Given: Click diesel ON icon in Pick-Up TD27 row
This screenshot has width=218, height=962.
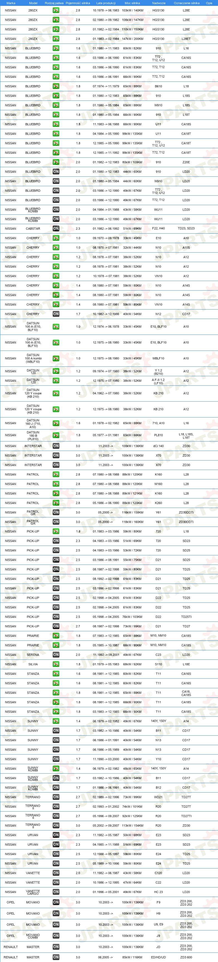Looking at the screenshot, I should pos(56,626).
